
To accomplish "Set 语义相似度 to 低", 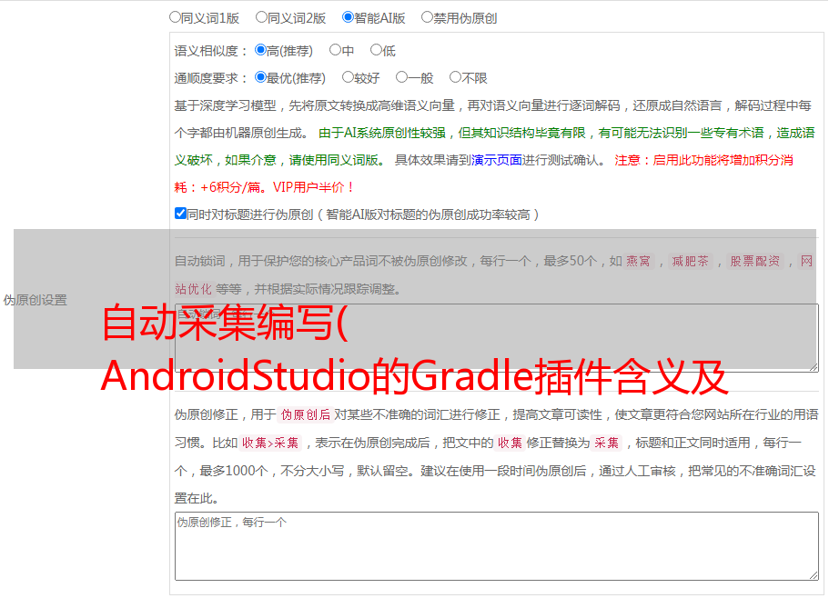I will [376, 50].
